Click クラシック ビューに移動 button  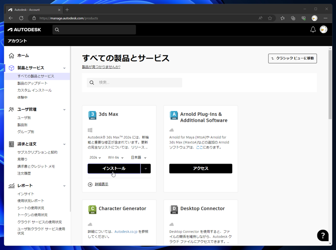292,59
